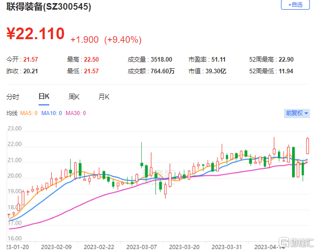Viewport: 317px width, 251px height.
Task: Click 52周最高 value 22.90
Action: (x=286, y=60)
